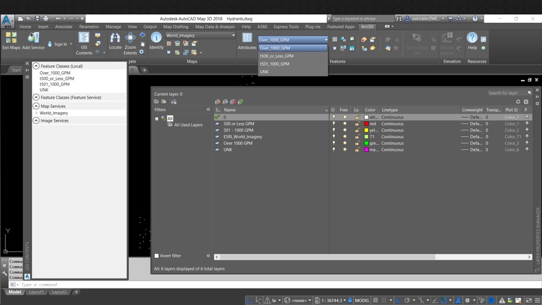Click the Undo arrow in quick access toolbar
This screenshot has width=542, height=305.
click(x=58, y=18)
